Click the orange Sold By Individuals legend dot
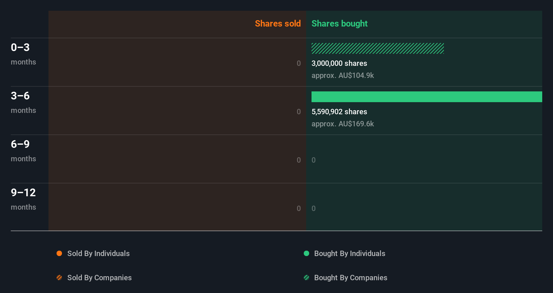Screen dimensions: 553x293 click(59, 253)
